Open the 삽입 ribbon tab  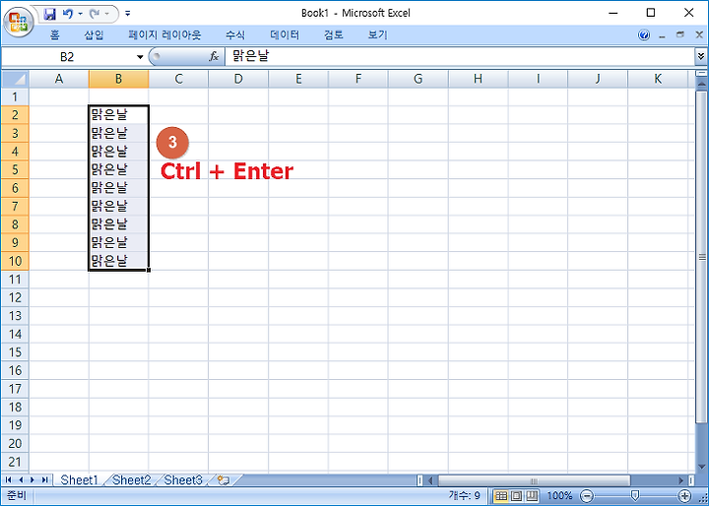point(95,34)
